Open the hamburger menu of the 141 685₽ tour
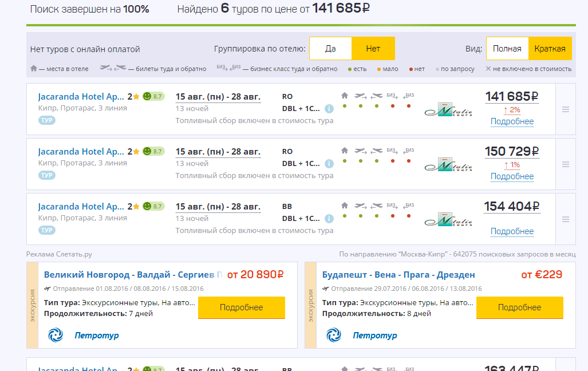The width and height of the screenshot is (588, 371). coord(566,109)
